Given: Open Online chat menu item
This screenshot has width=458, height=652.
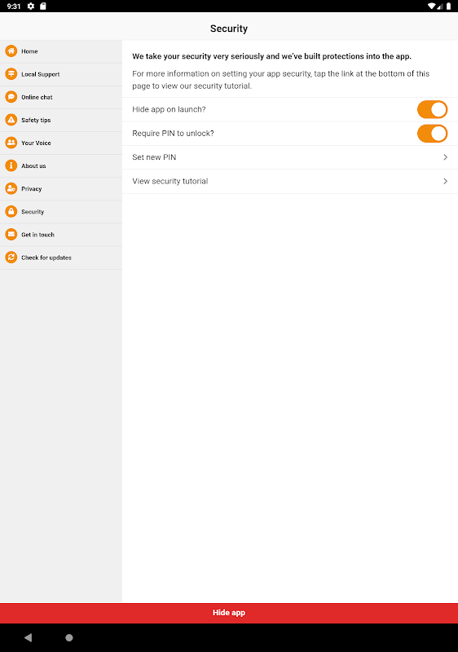Looking at the screenshot, I should coord(61,97).
